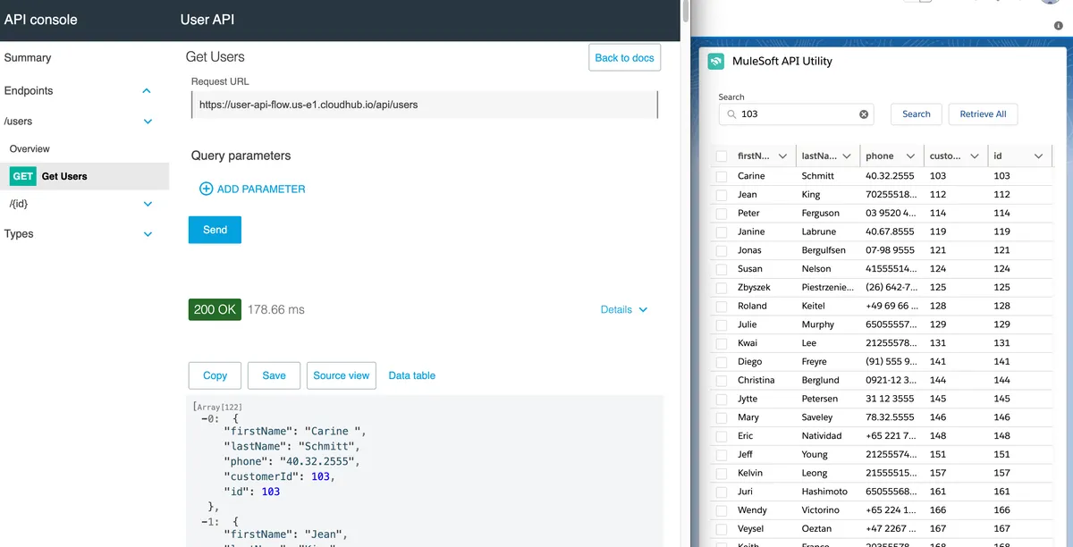The image size is (1073, 547).
Task: Select the Diego Freyre row checkbox
Action: (722, 362)
